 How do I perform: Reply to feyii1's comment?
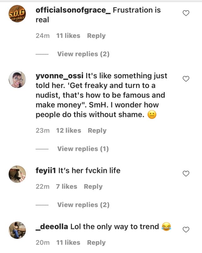93,186
